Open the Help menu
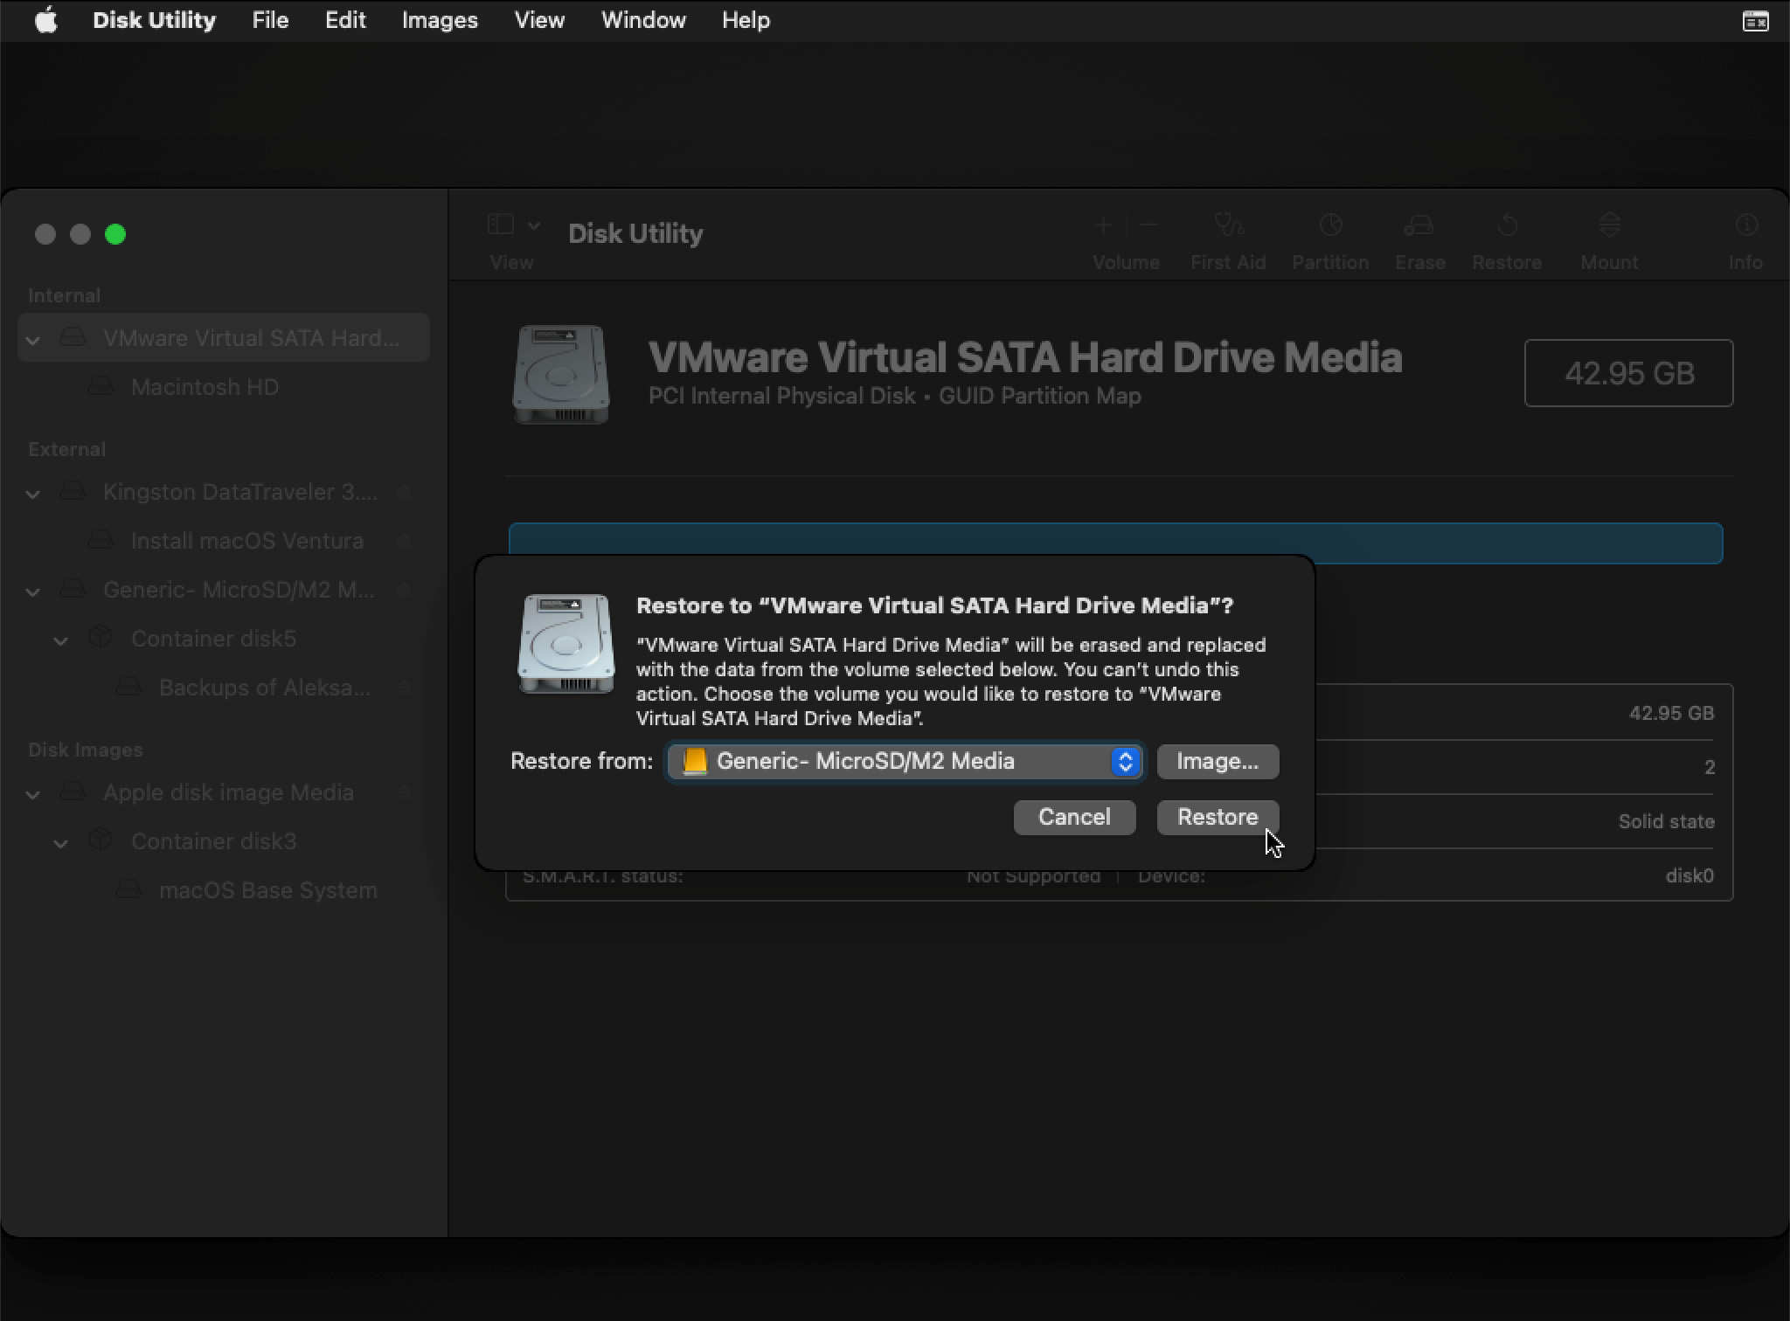This screenshot has width=1790, height=1321. [x=746, y=20]
